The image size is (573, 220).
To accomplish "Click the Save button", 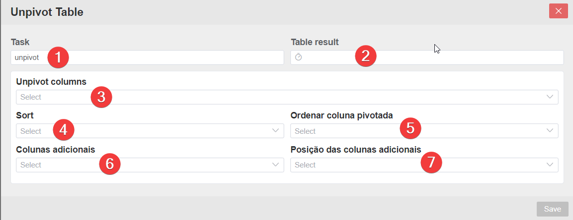I will [552, 209].
